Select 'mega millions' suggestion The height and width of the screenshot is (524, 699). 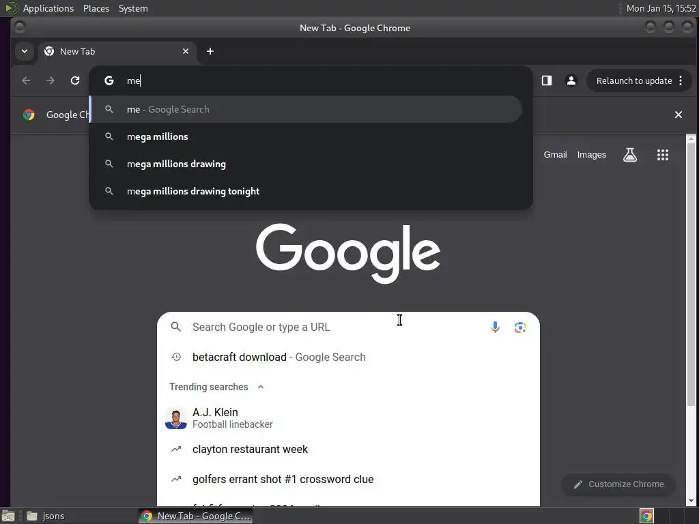pos(305,136)
